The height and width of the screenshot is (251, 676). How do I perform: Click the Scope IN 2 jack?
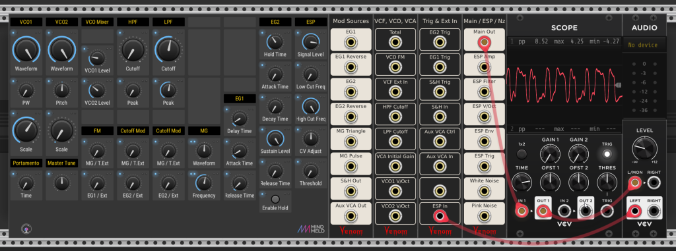[x=564, y=211]
